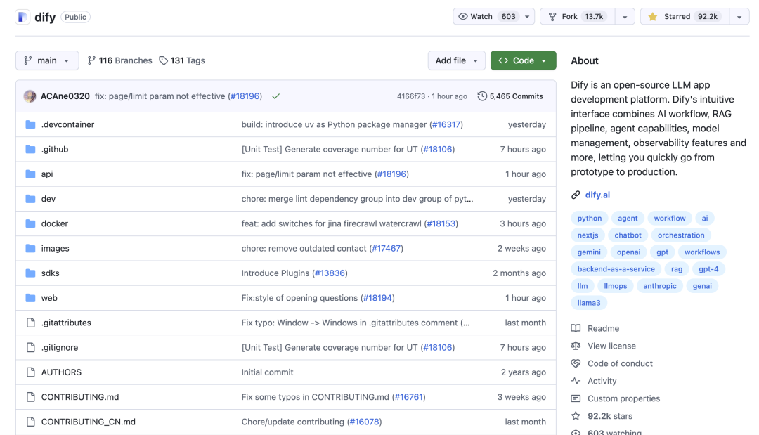Click the Code of conduct heart icon
The image size is (759, 435).
(x=576, y=363)
